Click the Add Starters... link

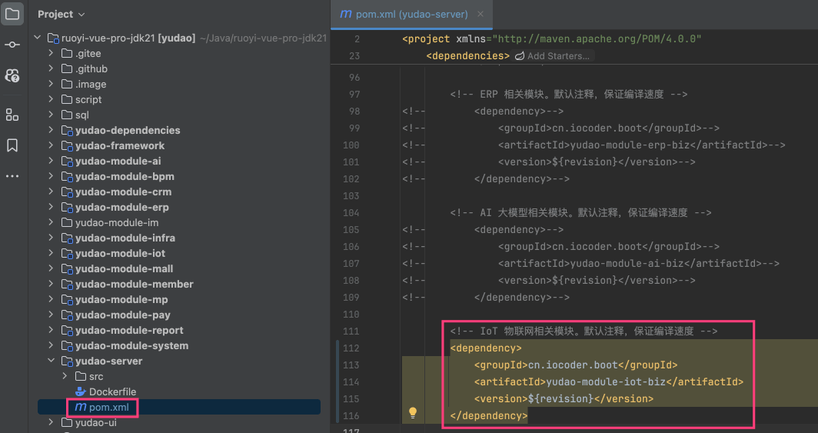[558, 56]
